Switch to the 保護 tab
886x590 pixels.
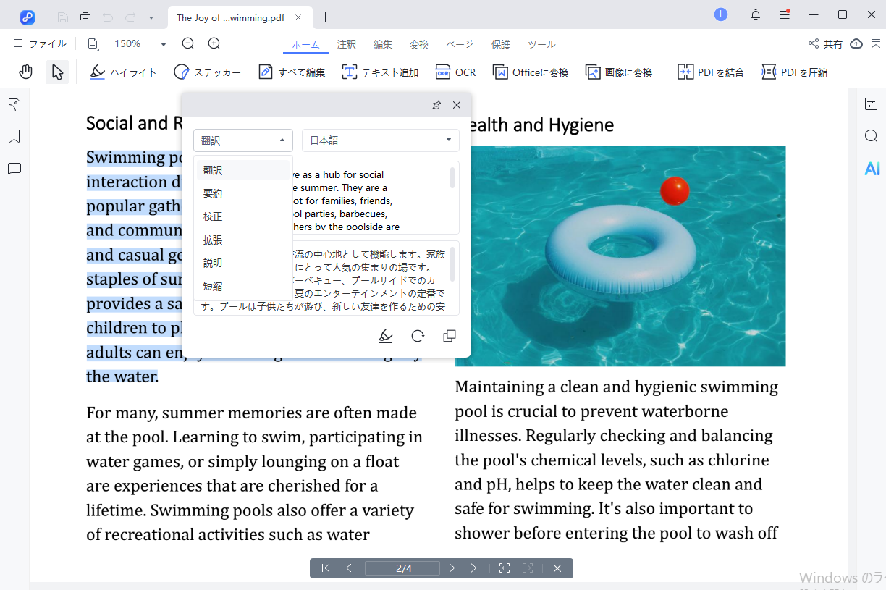tap(501, 45)
